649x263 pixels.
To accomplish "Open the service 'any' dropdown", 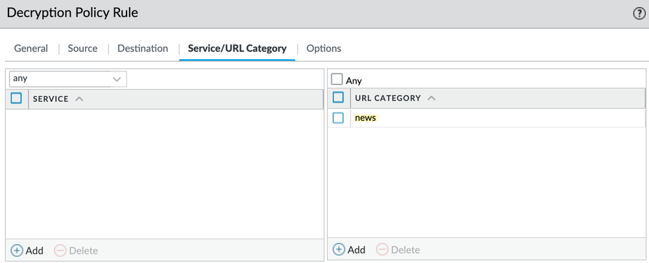I will coord(68,79).
